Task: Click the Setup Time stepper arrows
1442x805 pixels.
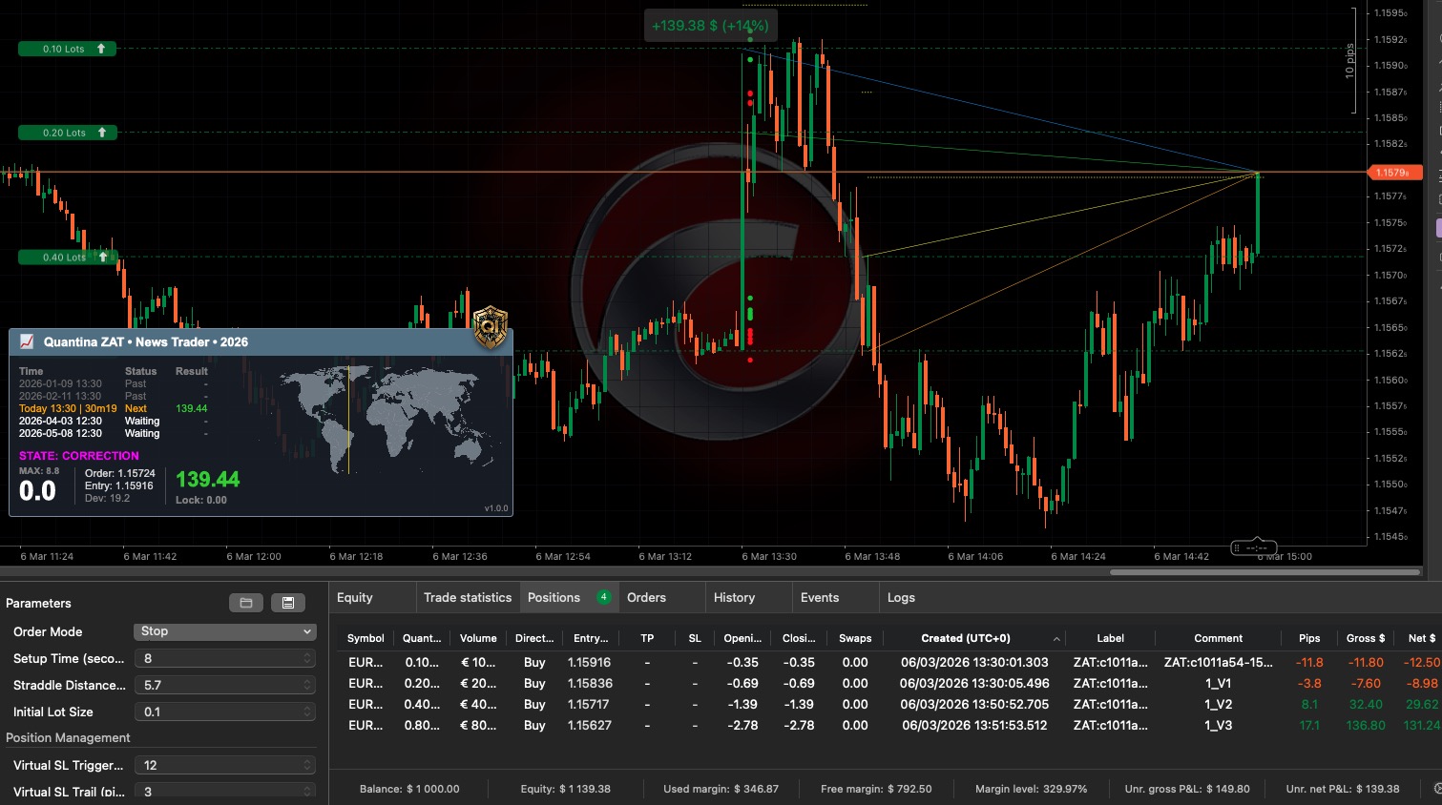Action: [307, 658]
